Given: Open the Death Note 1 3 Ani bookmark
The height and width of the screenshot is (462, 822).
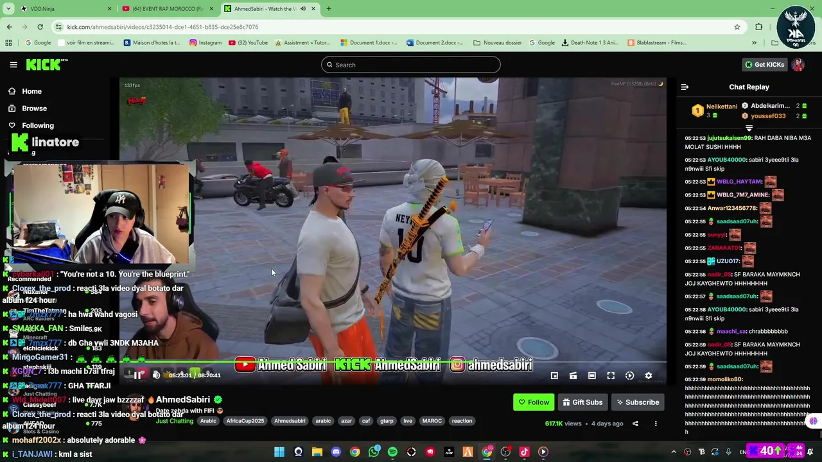Looking at the screenshot, I should tap(590, 43).
